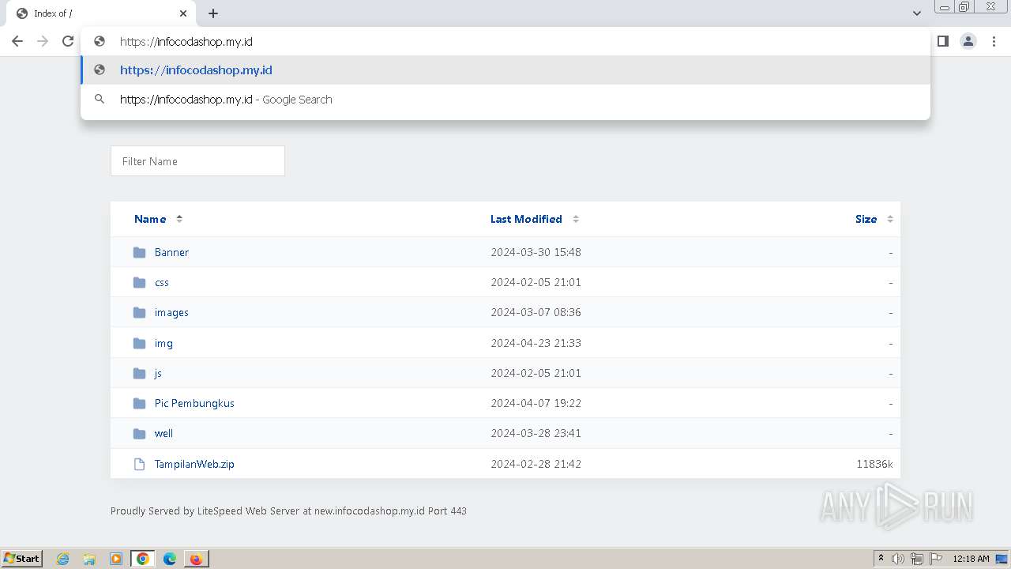Close the 'Index of /' tab
Image resolution: width=1011 pixels, height=569 pixels.
click(183, 13)
